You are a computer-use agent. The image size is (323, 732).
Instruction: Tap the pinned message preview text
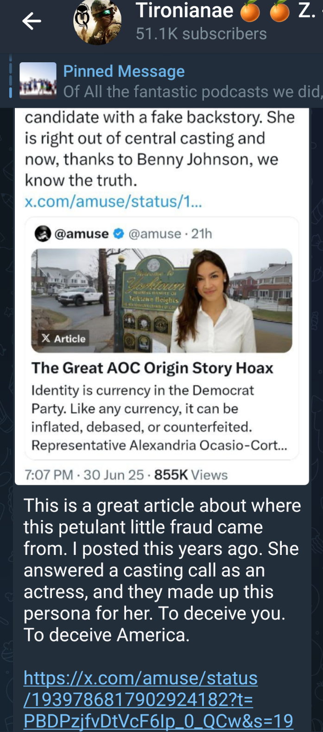click(x=192, y=92)
